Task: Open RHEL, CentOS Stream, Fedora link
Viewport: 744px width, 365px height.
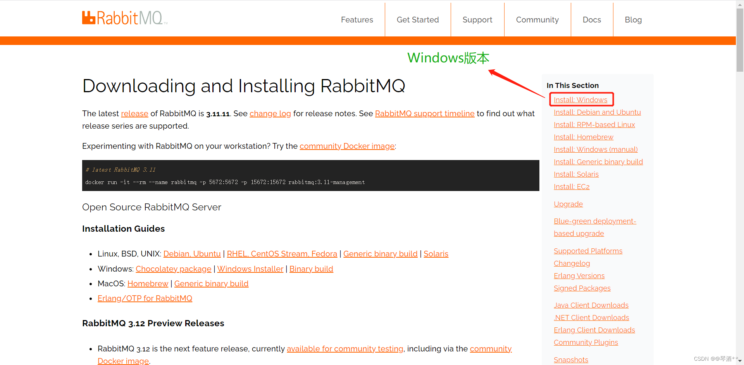Action: click(x=282, y=254)
